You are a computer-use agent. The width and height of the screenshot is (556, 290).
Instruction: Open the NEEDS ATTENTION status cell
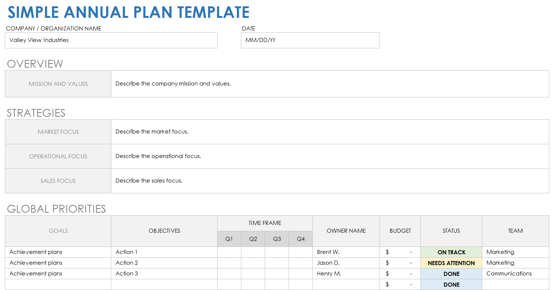(451, 263)
